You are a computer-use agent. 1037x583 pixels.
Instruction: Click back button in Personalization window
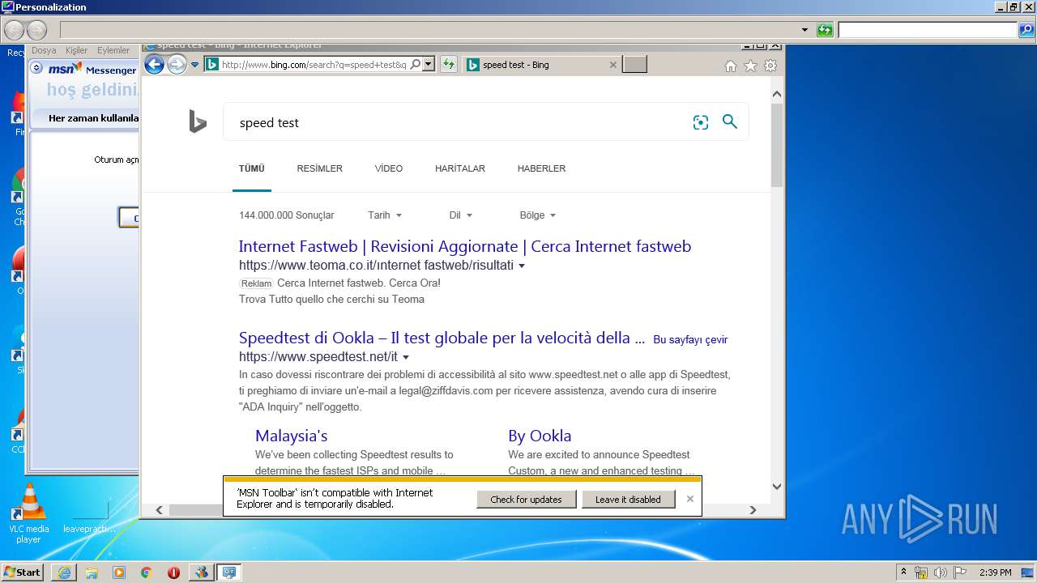point(14,30)
